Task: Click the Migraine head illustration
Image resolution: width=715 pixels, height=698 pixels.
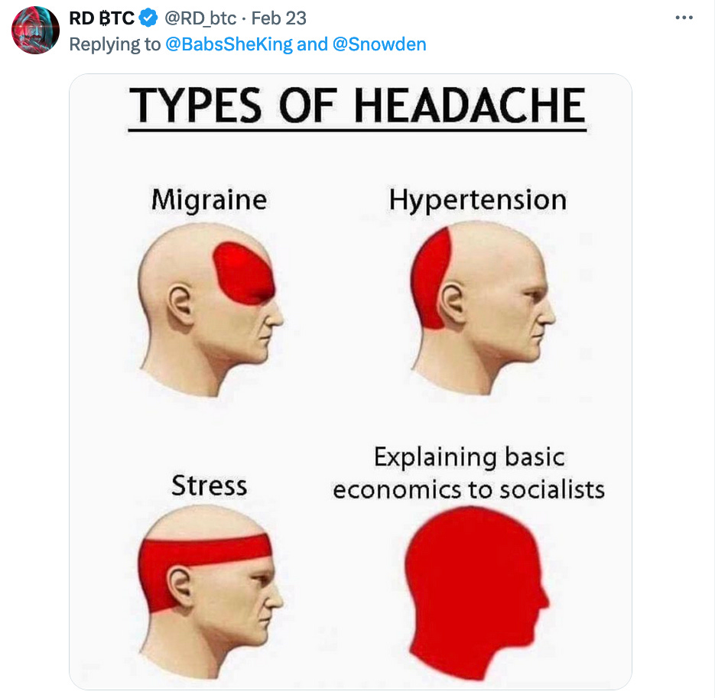Action: click(x=210, y=309)
